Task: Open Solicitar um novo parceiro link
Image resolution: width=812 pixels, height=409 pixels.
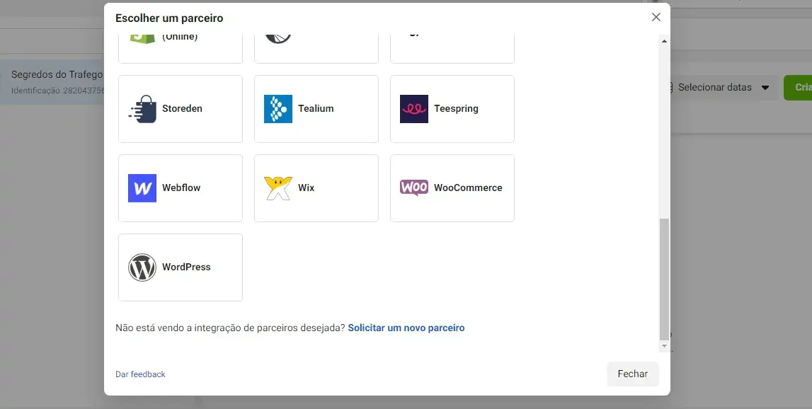Action: (x=406, y=328)
